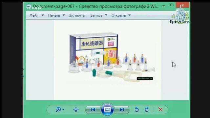
Task: Rotate the image counterclockwise
Action: [x=136, y=109]
